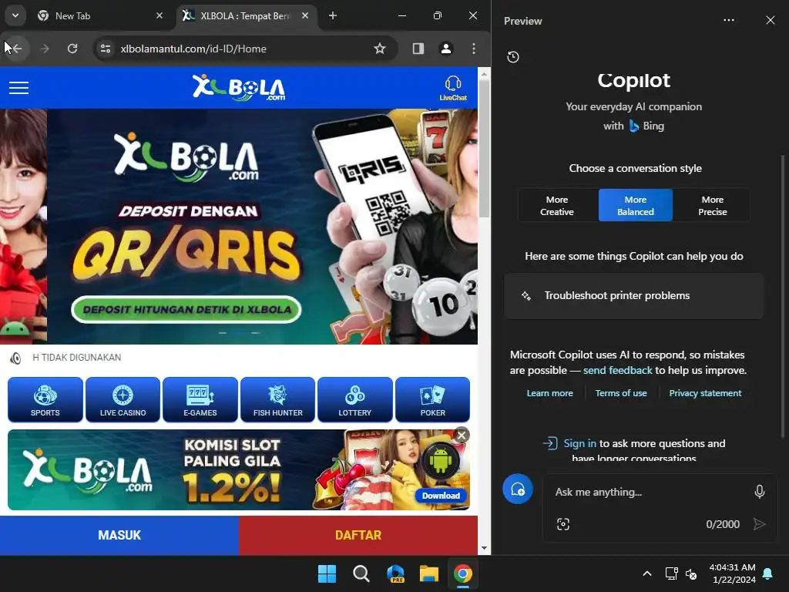Select the middle carousel slide indicator

point(240,333)
